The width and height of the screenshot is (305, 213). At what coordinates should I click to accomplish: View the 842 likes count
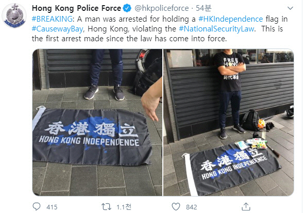tap(192, 207)
